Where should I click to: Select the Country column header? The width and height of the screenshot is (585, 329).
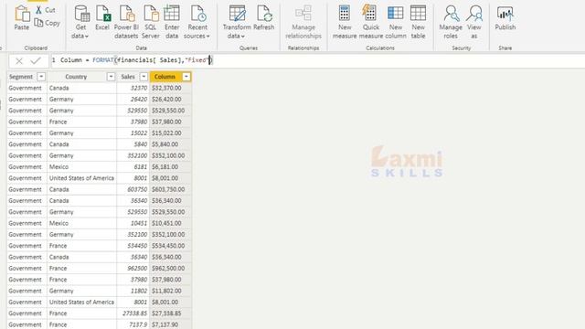[x=76, y=77]
